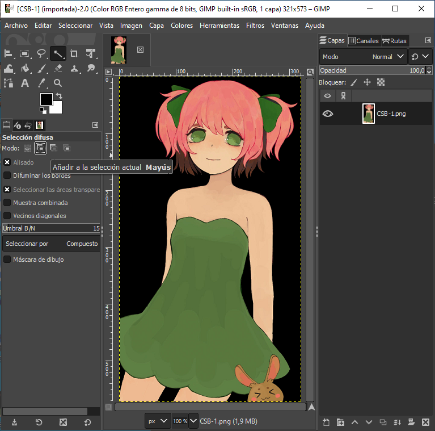Select the Bucket Fill tool
Screen dimensions: 435x431
(x=25, y=68)
